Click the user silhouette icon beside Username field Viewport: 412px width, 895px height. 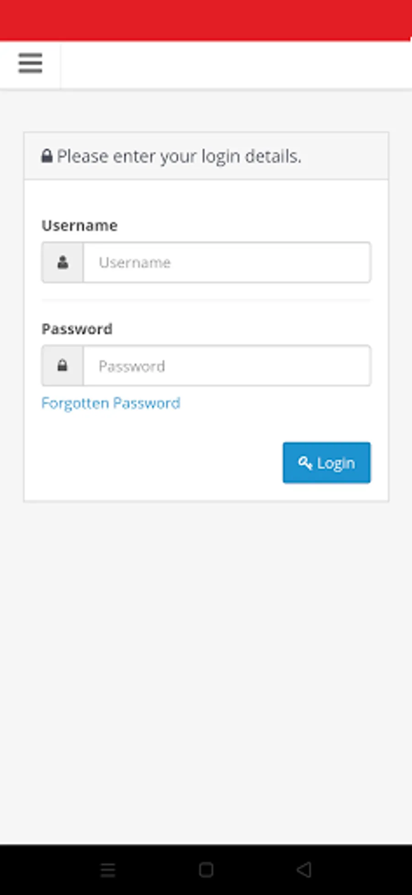[x=63, y=262]
